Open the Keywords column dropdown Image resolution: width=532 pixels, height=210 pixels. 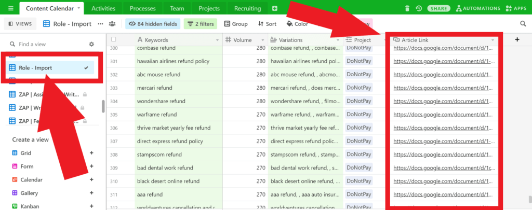[218, 40]
